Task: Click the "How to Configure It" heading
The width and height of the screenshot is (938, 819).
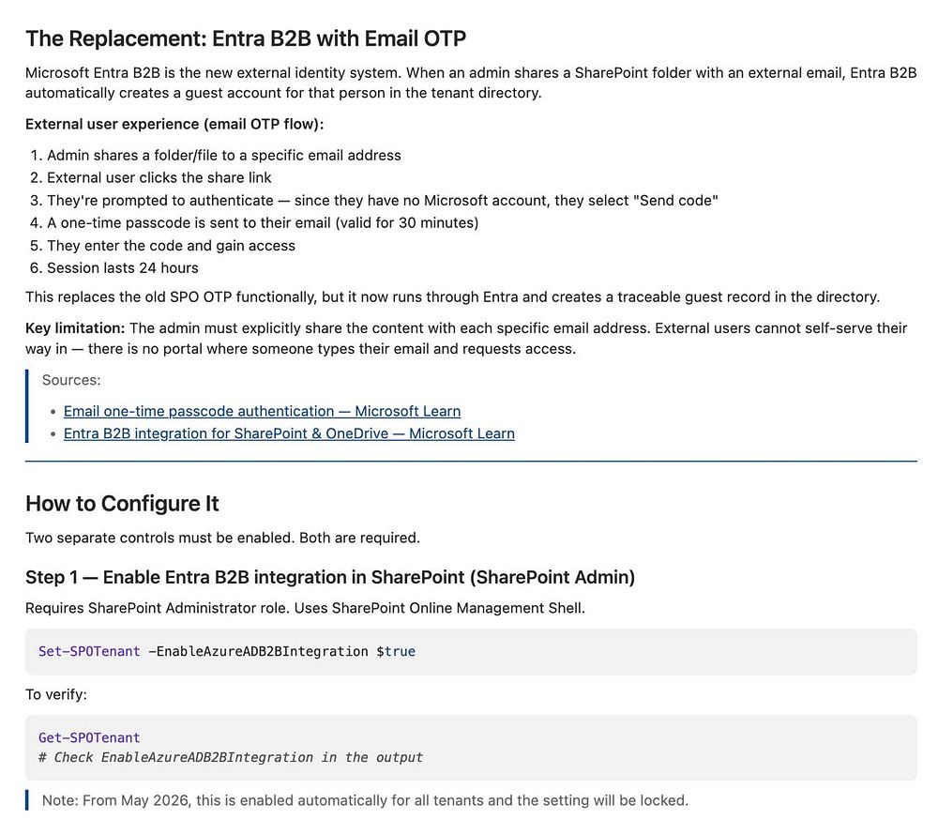Action: [122, 504]
